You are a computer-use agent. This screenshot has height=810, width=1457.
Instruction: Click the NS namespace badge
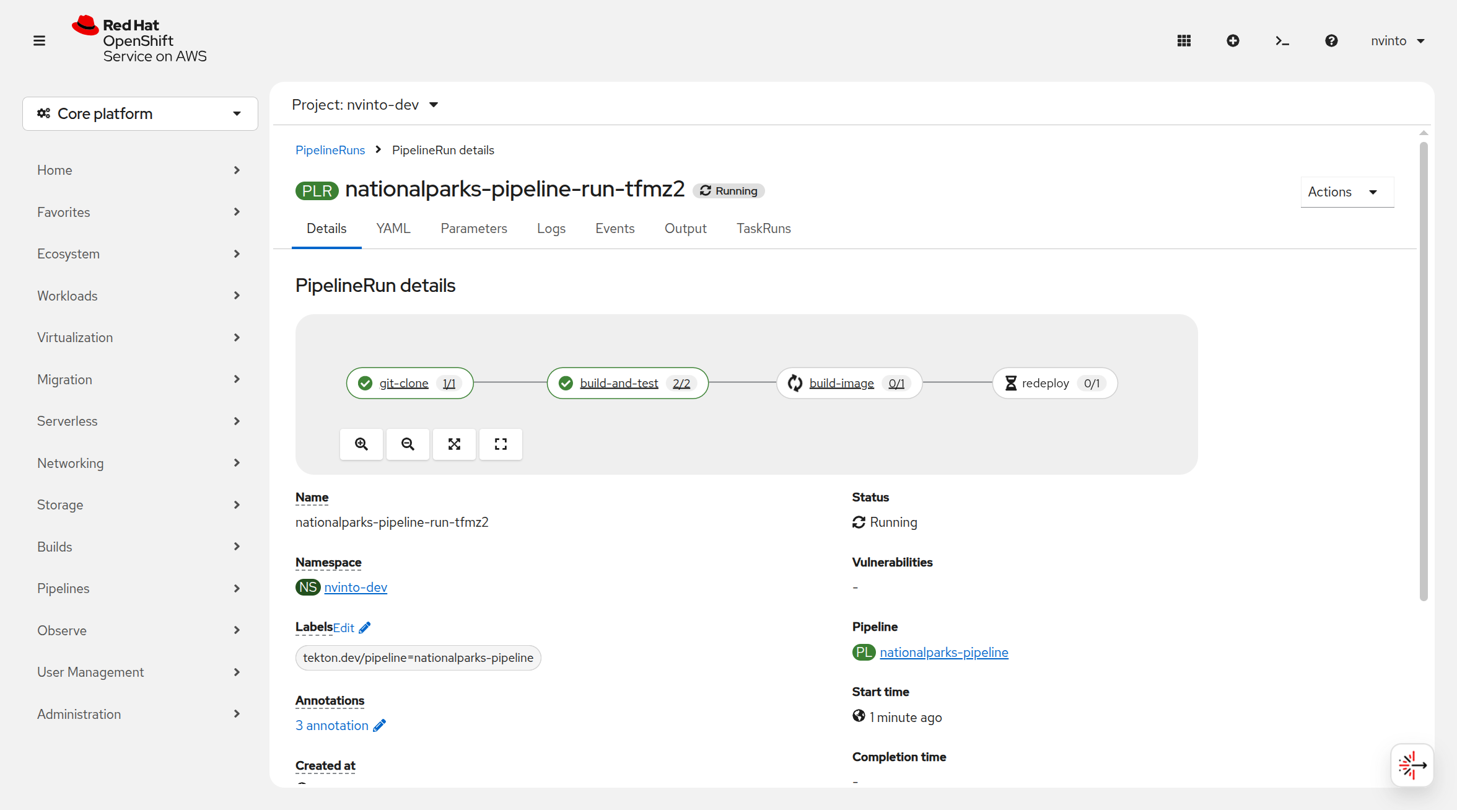308,587
